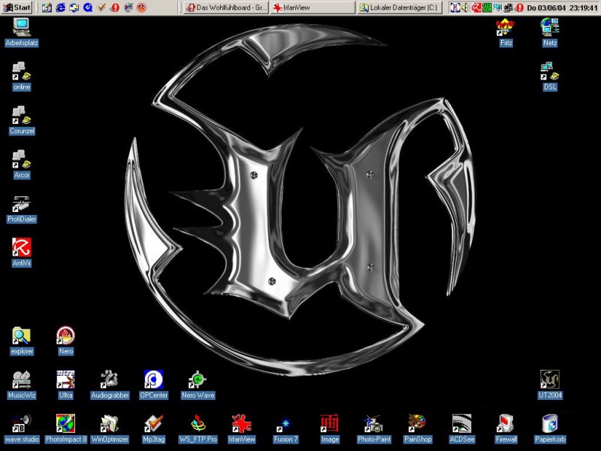Image resolution: width=601 pixels, height=451 pixels.
Task: Select the AntiVir red umbrella icon
Action: (22, 247)
